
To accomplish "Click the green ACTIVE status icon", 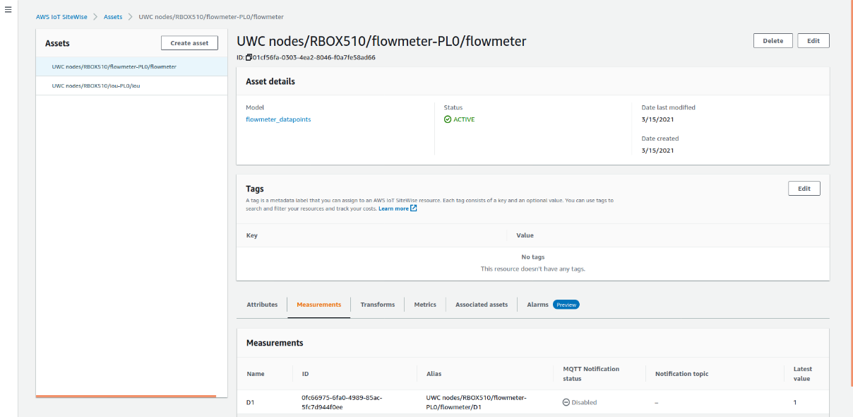I will tap(446, 119).
